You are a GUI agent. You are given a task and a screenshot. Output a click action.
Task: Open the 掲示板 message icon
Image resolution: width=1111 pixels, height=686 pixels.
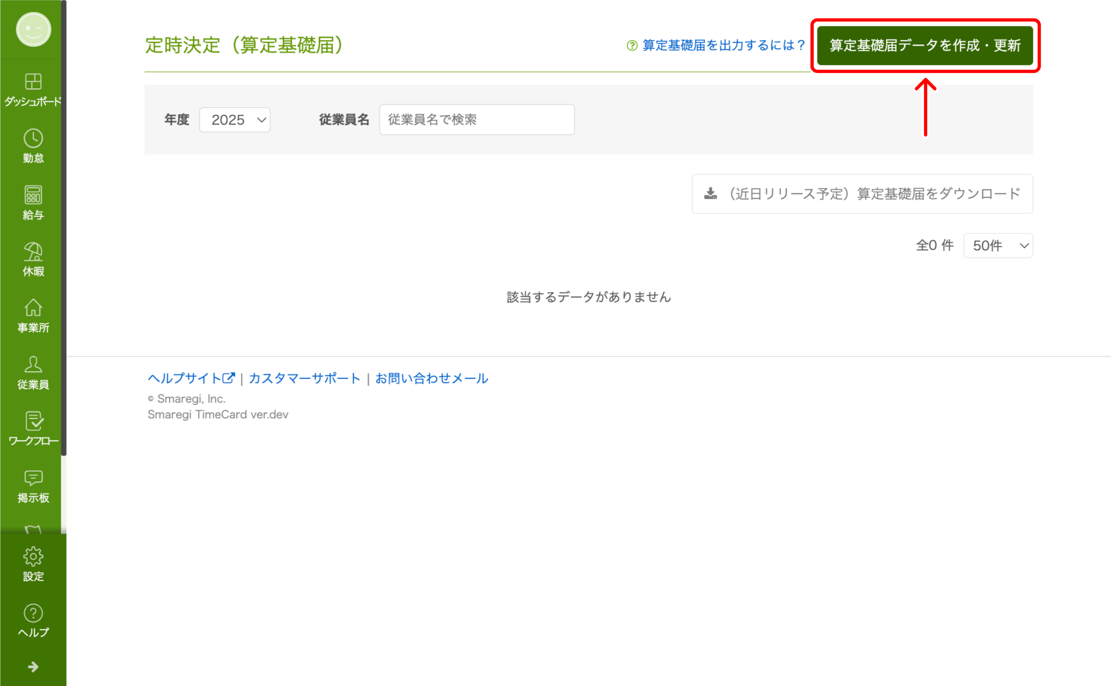(x=33, y=477)
